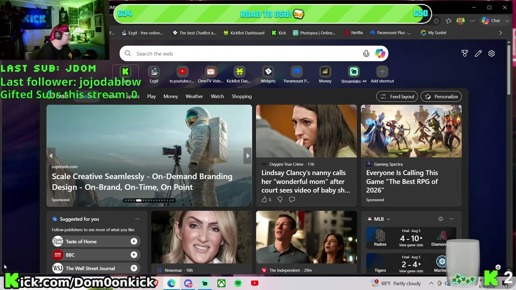View game stats for Tigers game
Viewport: 516px width, 290px height.
411,271
